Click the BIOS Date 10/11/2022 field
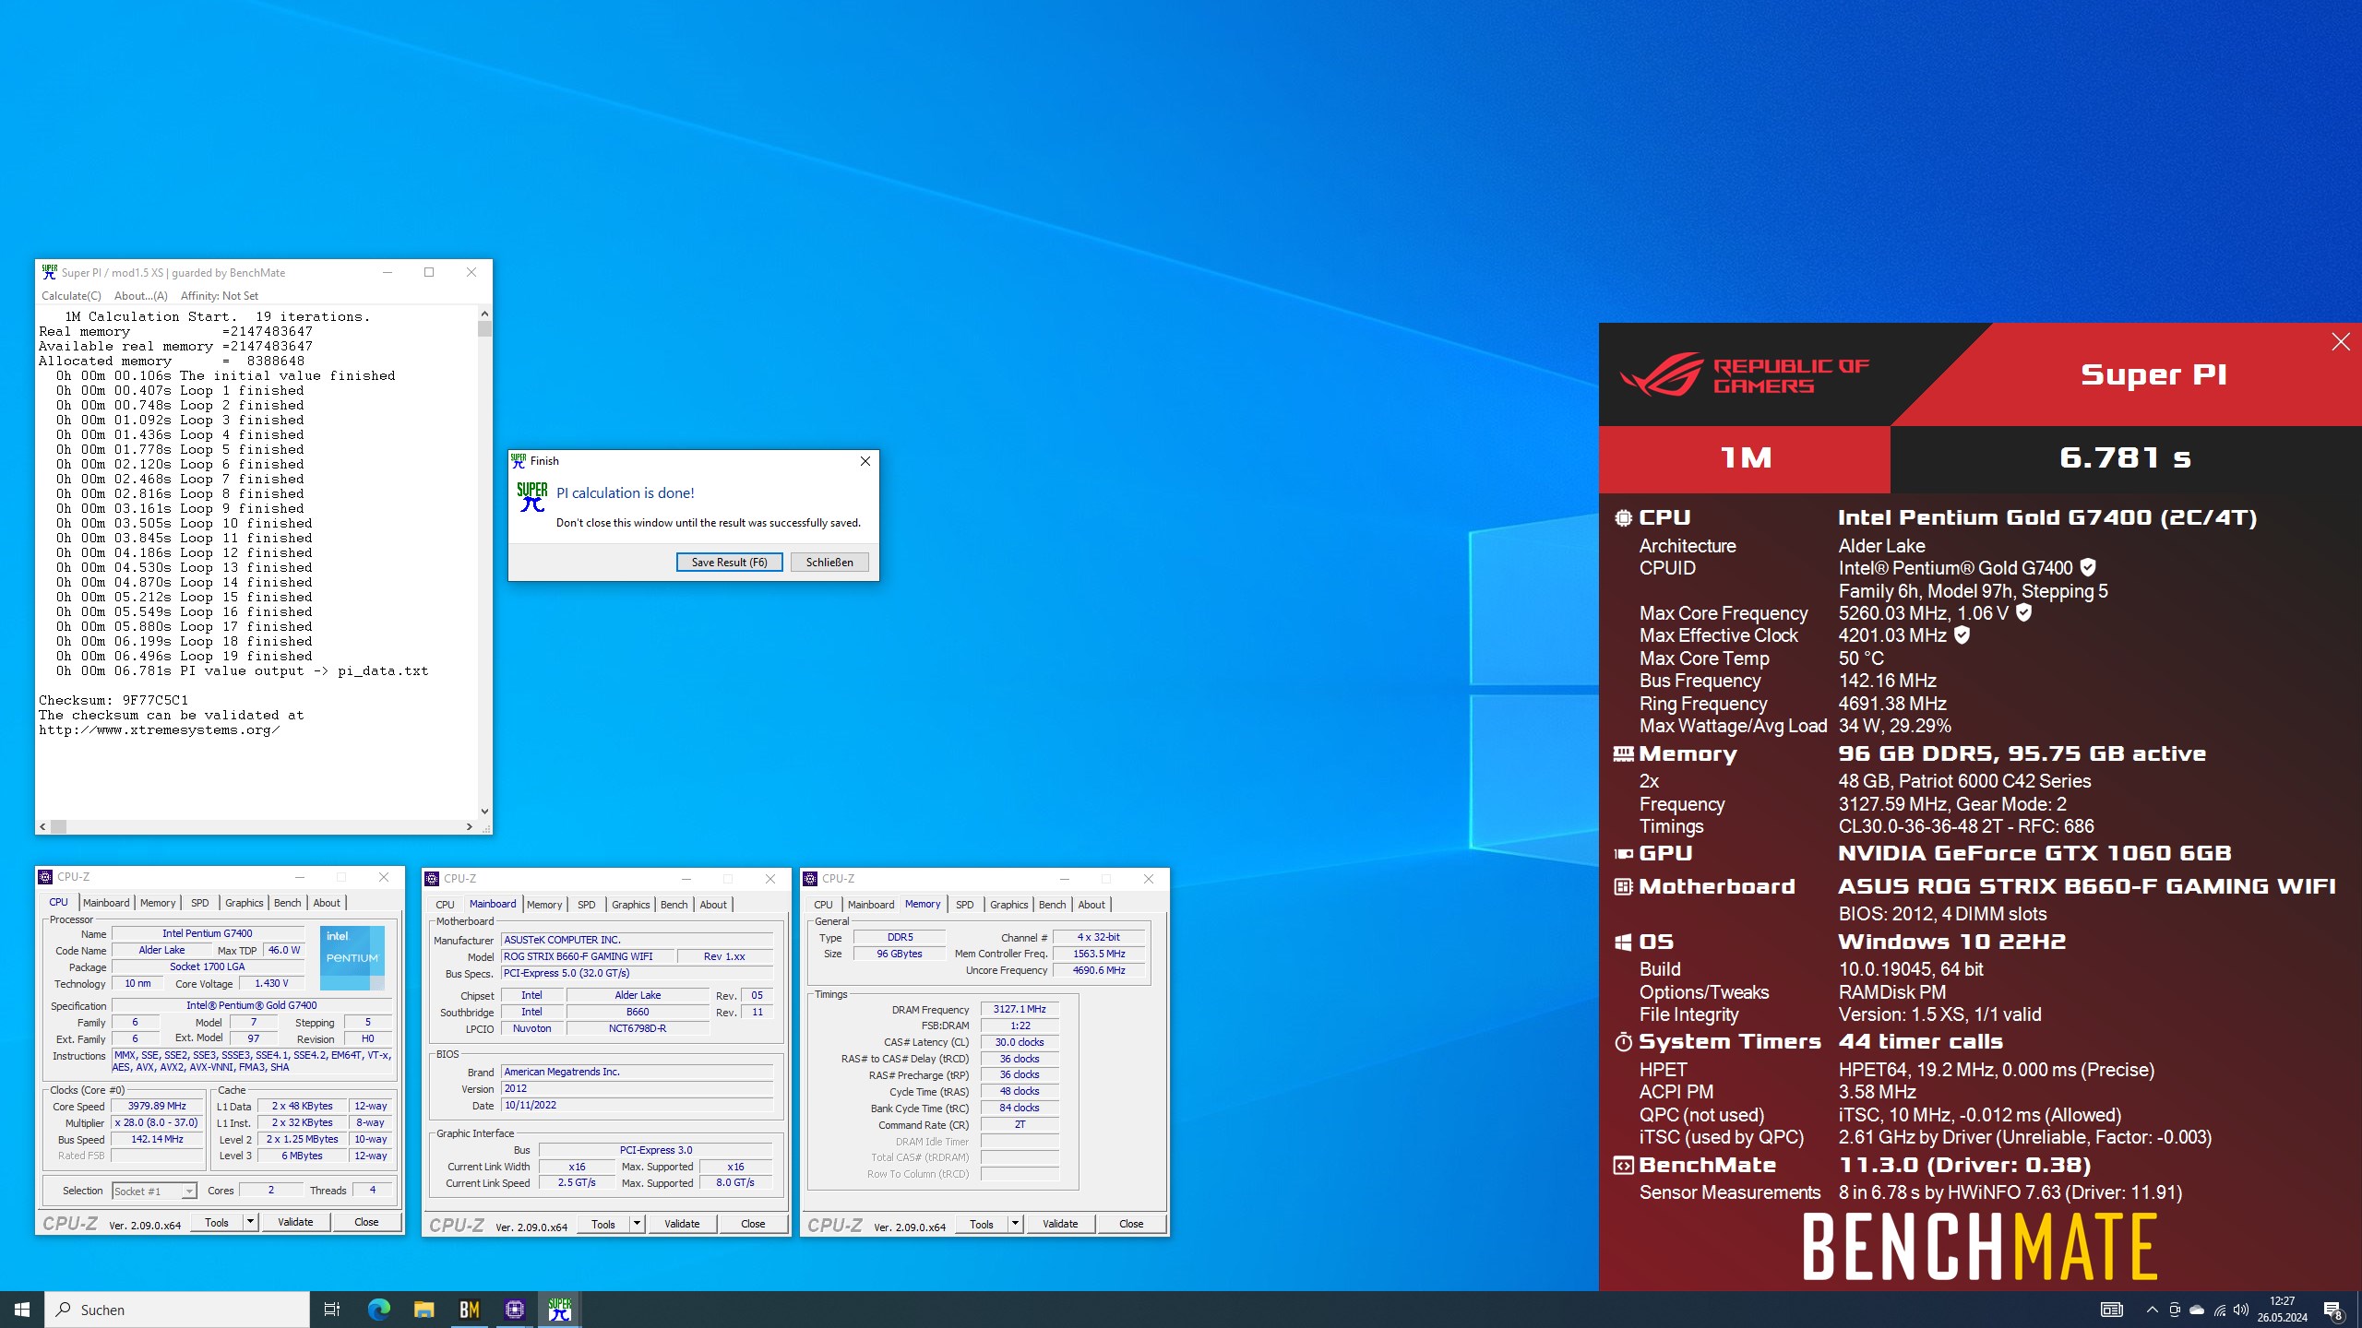 coord(637,1105)
